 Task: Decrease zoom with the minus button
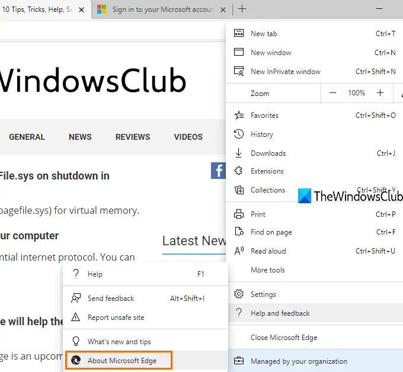[332, 93]
